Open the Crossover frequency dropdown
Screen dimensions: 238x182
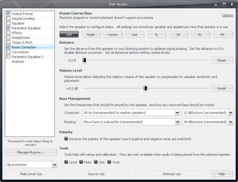tap(131, 113)
